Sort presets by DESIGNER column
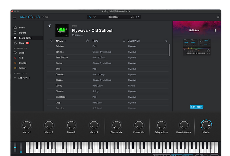Screen dimensions: 230x156 coord(133,41)
